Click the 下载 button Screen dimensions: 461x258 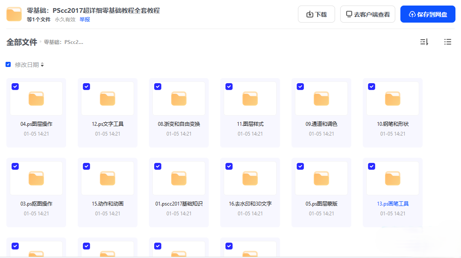tap(316, 14)
